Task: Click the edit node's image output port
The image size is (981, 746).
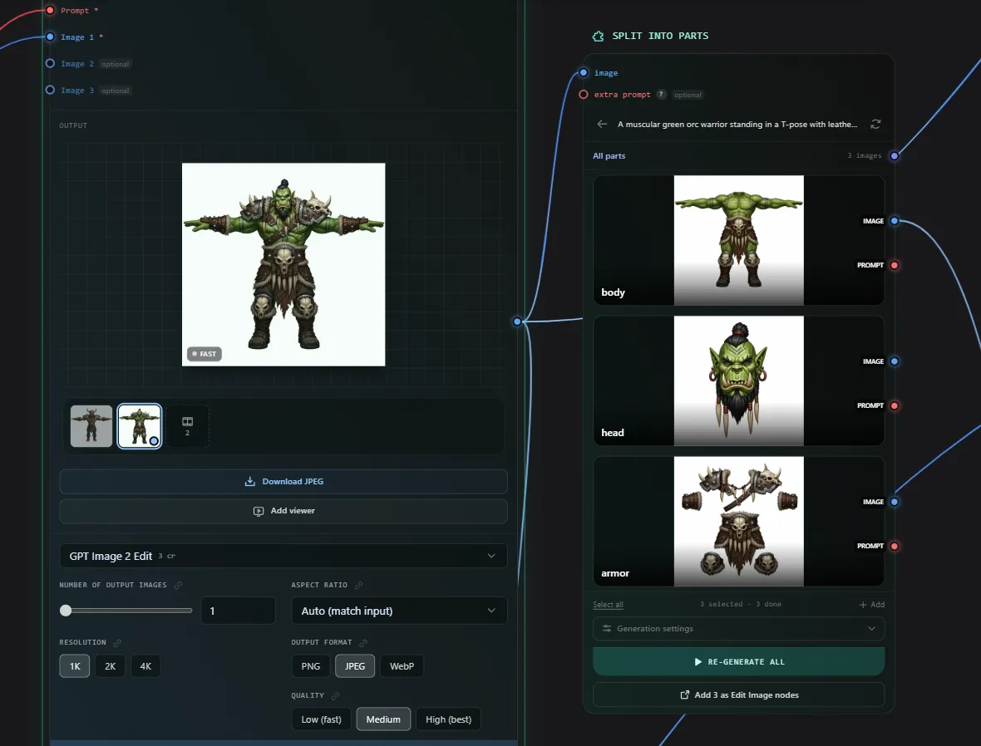Action: click(x=517, y=321)
